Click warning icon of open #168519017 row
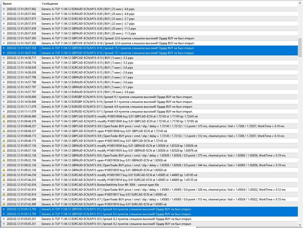The height and width of the screenshot is (228, 303). click(x=4, y=194)
